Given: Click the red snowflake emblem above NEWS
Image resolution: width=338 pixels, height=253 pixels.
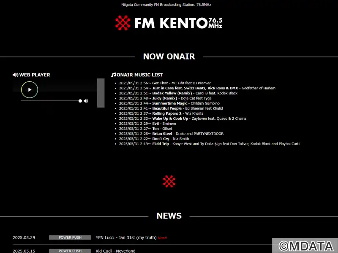Looking at the screenshot, I should point(169,181).
